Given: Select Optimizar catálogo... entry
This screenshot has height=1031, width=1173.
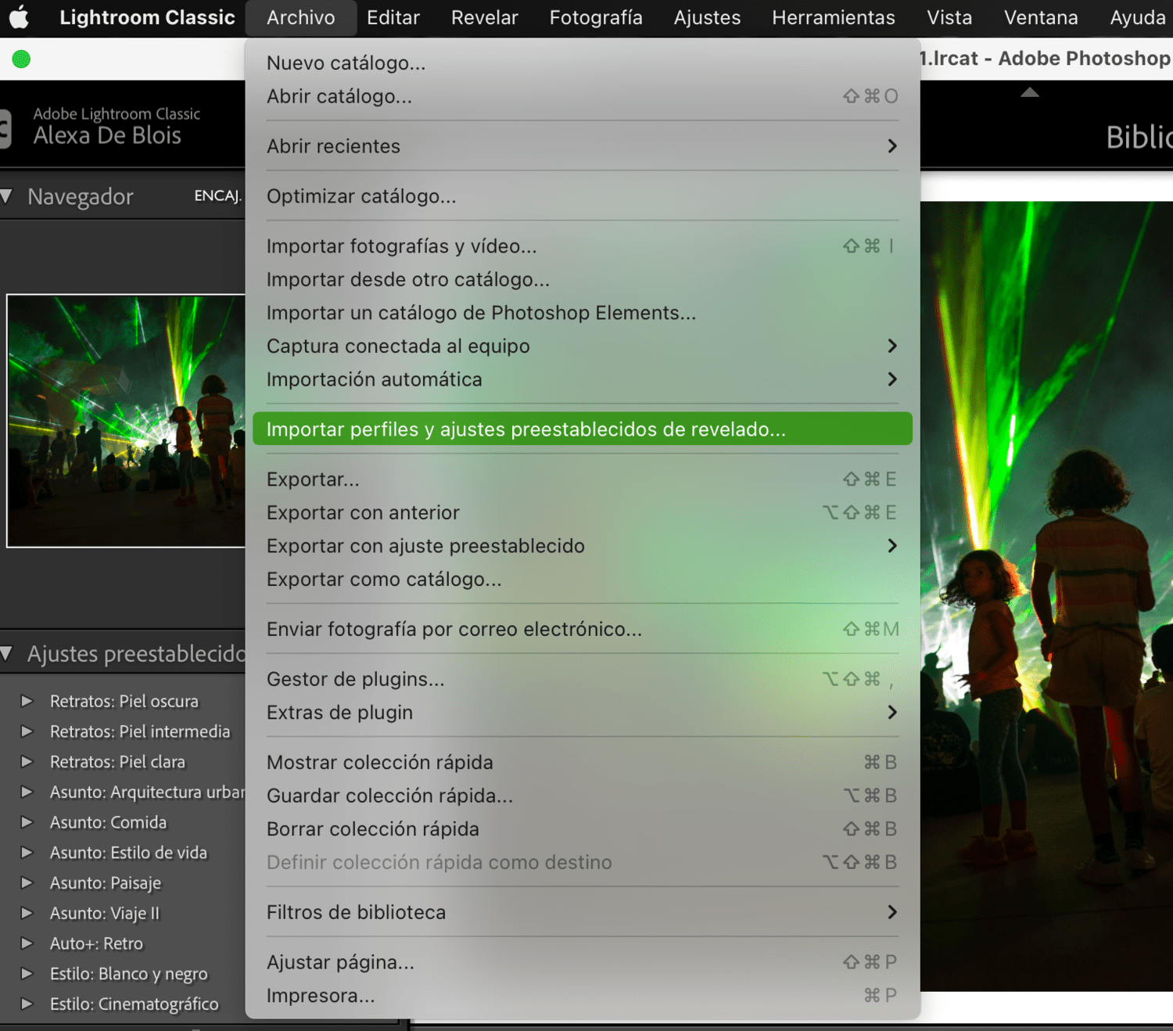Looking at the screenshot, I should click(x=583, y=196).
